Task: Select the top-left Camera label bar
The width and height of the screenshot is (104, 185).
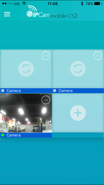Action: (x=26, y=91)
